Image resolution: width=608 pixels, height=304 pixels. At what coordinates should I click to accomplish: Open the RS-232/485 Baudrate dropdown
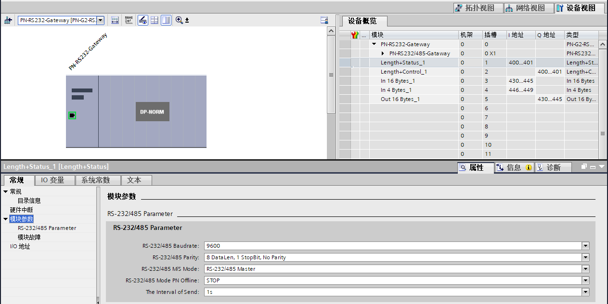pyautogui.click(x=585, y=246)
